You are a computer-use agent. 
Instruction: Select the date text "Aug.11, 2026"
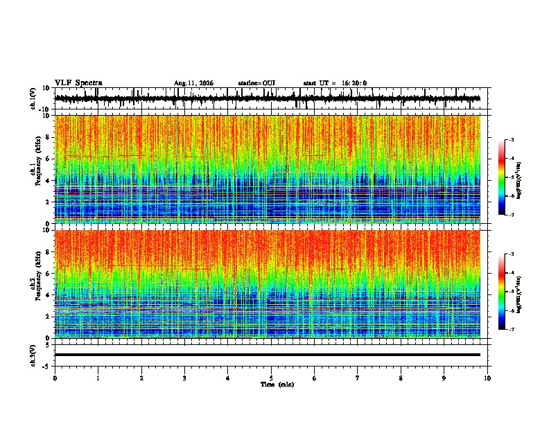coord(193,83)
